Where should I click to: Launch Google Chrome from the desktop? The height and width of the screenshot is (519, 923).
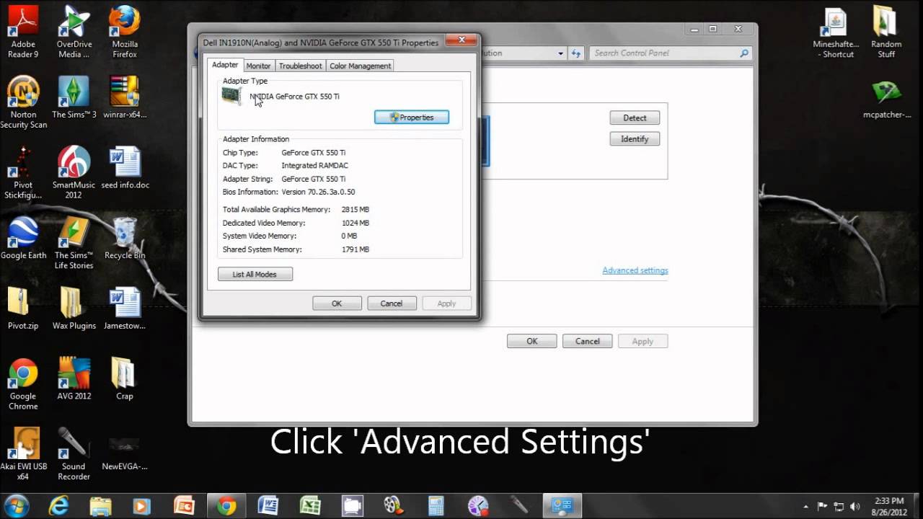[x=23, y=384]
